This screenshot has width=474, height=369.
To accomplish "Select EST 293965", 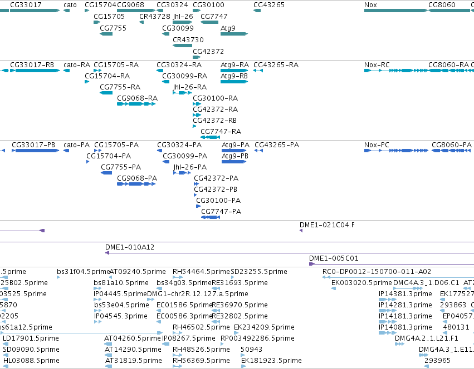I will coord(427,366).
